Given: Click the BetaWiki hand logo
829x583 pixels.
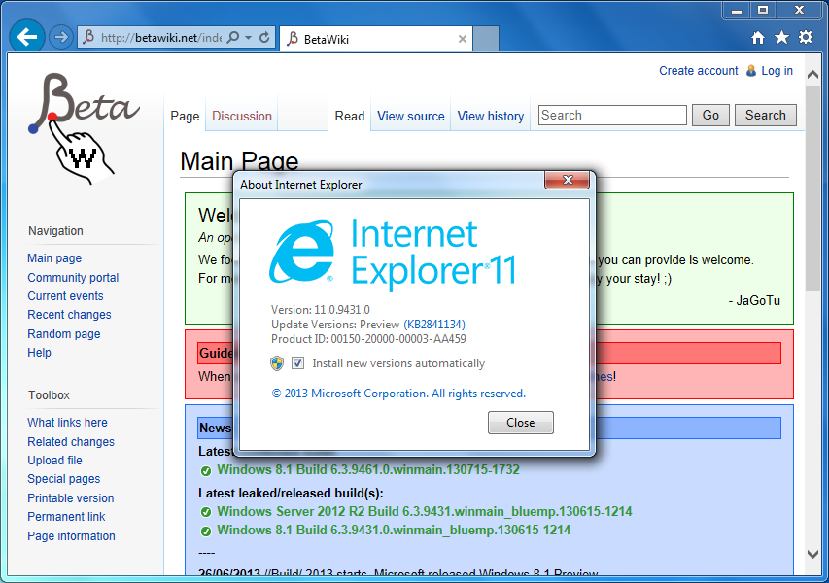Looking at the screenshot, I should 84,129.
